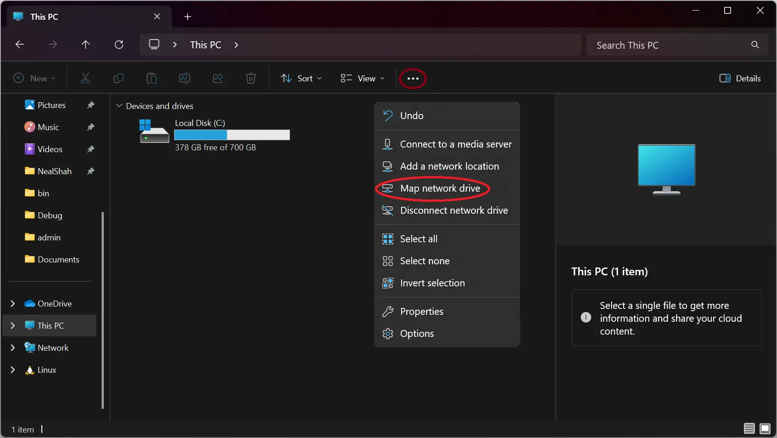Collapse the Devices and drives section

[x=119, y=106]
